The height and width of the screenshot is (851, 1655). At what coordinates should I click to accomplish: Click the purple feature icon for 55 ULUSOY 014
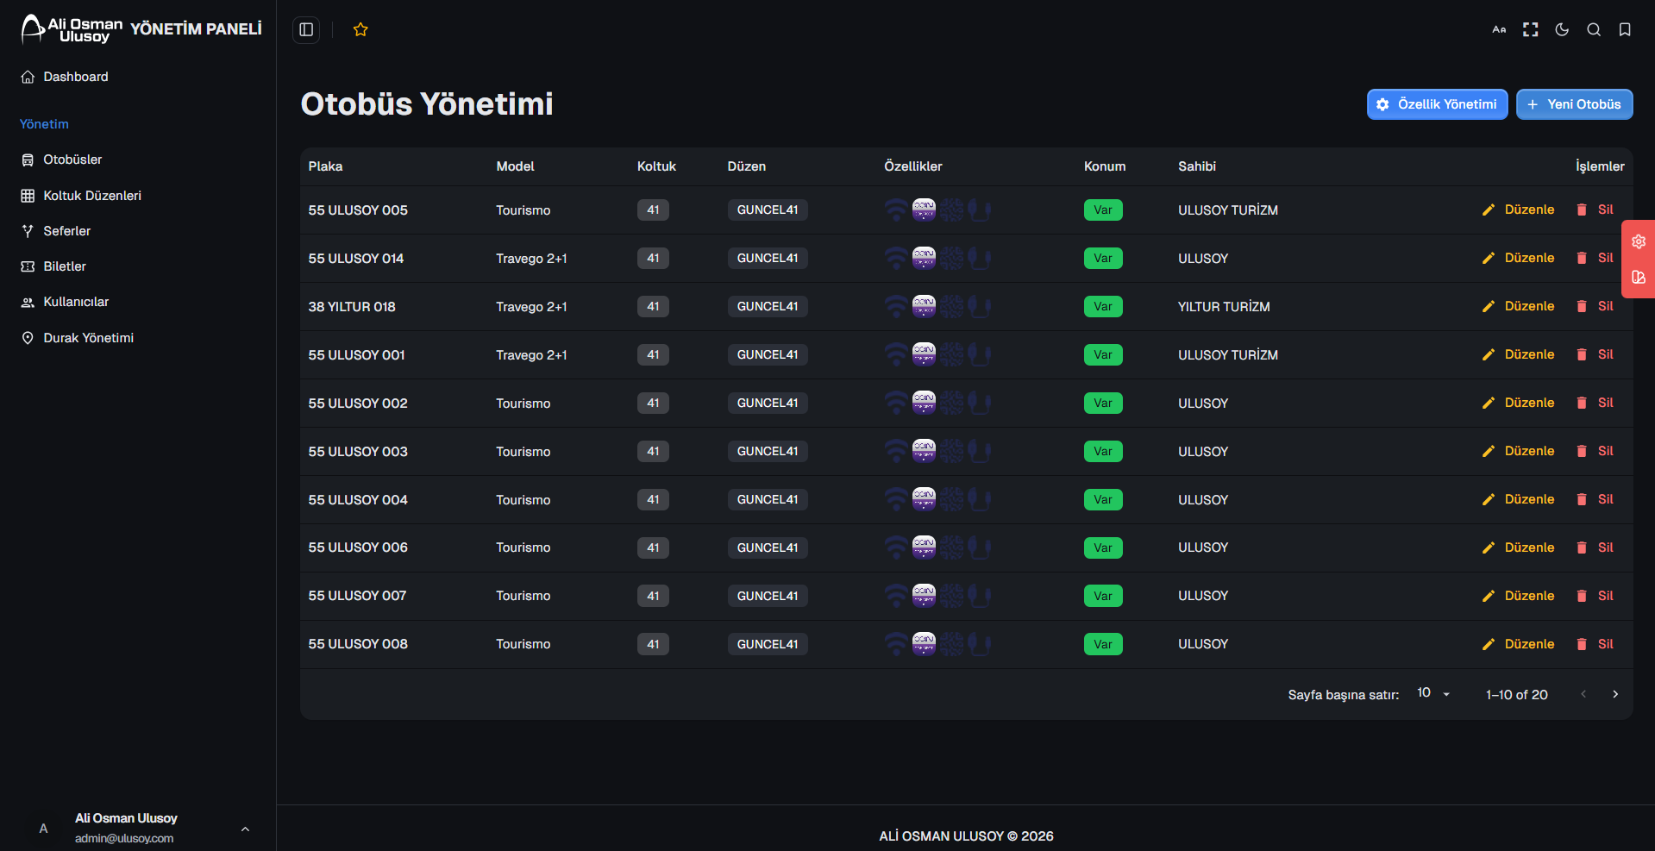[924, 258]
